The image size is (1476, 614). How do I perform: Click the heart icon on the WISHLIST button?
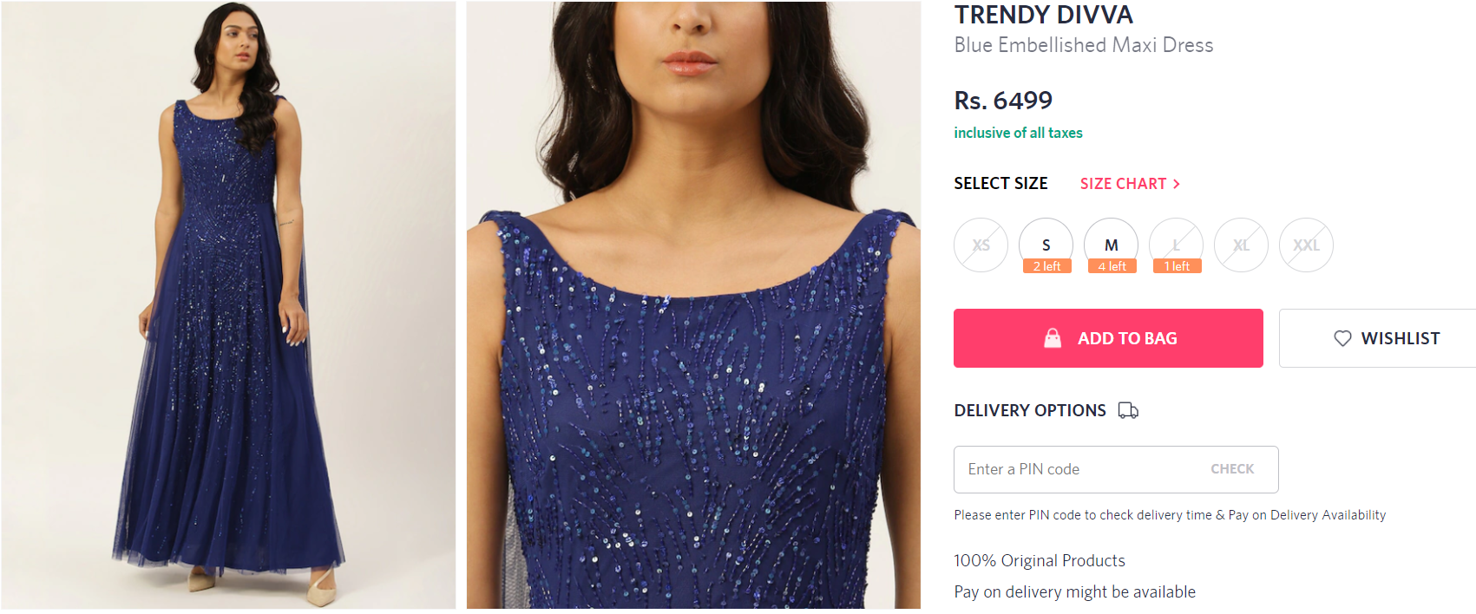click(x=1343, y=338)
